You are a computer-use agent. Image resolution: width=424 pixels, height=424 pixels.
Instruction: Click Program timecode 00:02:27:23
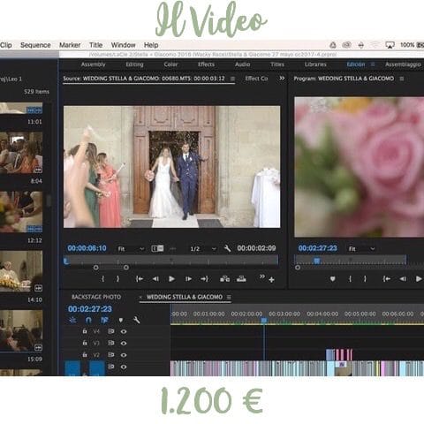(x=318, y=248)
